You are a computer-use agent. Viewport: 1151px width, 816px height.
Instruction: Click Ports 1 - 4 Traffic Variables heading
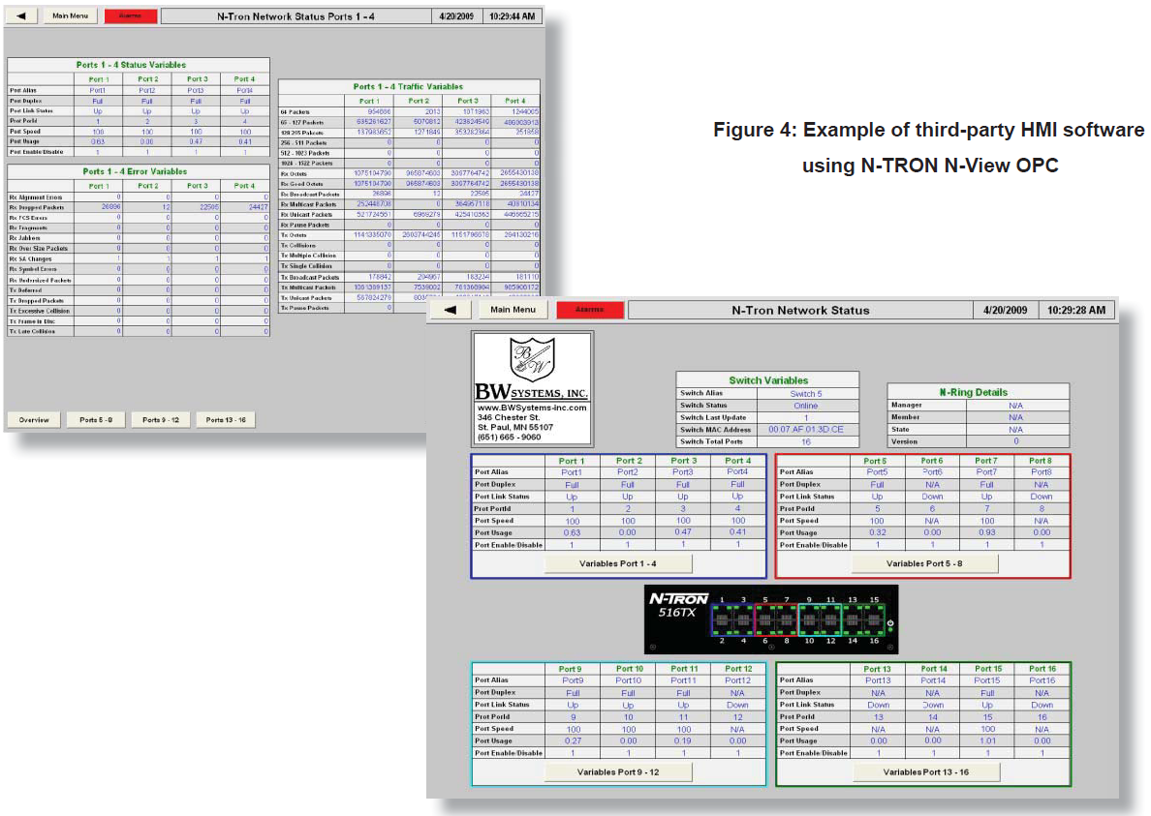[408, 86]
